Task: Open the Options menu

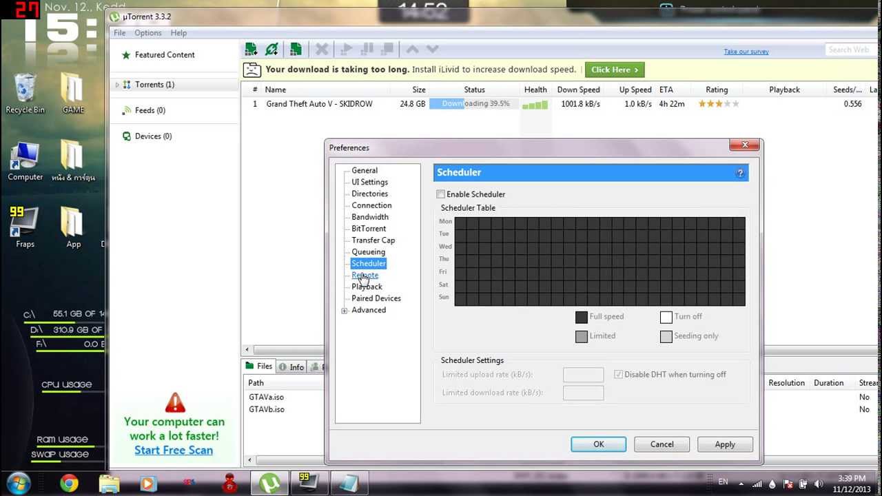Action: (x=148, y=33)
